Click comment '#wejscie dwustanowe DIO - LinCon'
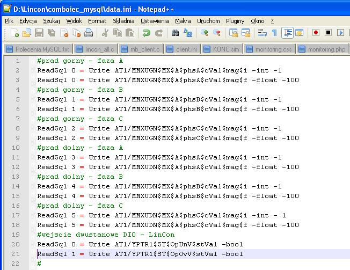350x270 pixels. pyautogui.click(x=106, y=235)
